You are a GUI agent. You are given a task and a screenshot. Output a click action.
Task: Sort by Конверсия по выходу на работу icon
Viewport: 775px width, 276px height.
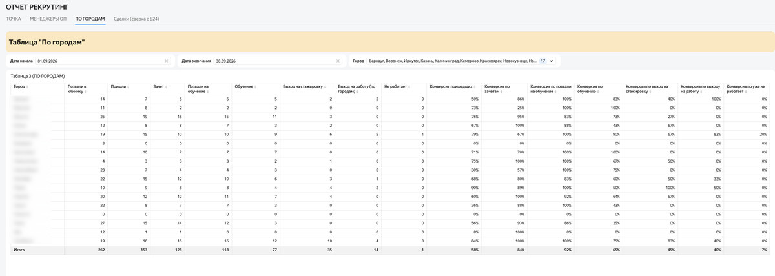click(x=702, y=91)
